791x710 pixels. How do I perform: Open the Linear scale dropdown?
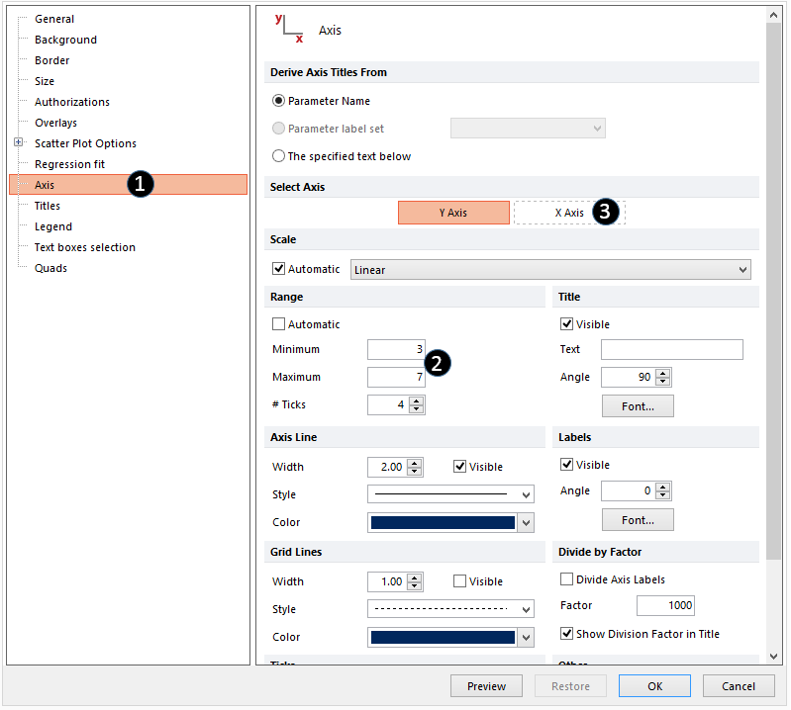click(x=550, y=270)
